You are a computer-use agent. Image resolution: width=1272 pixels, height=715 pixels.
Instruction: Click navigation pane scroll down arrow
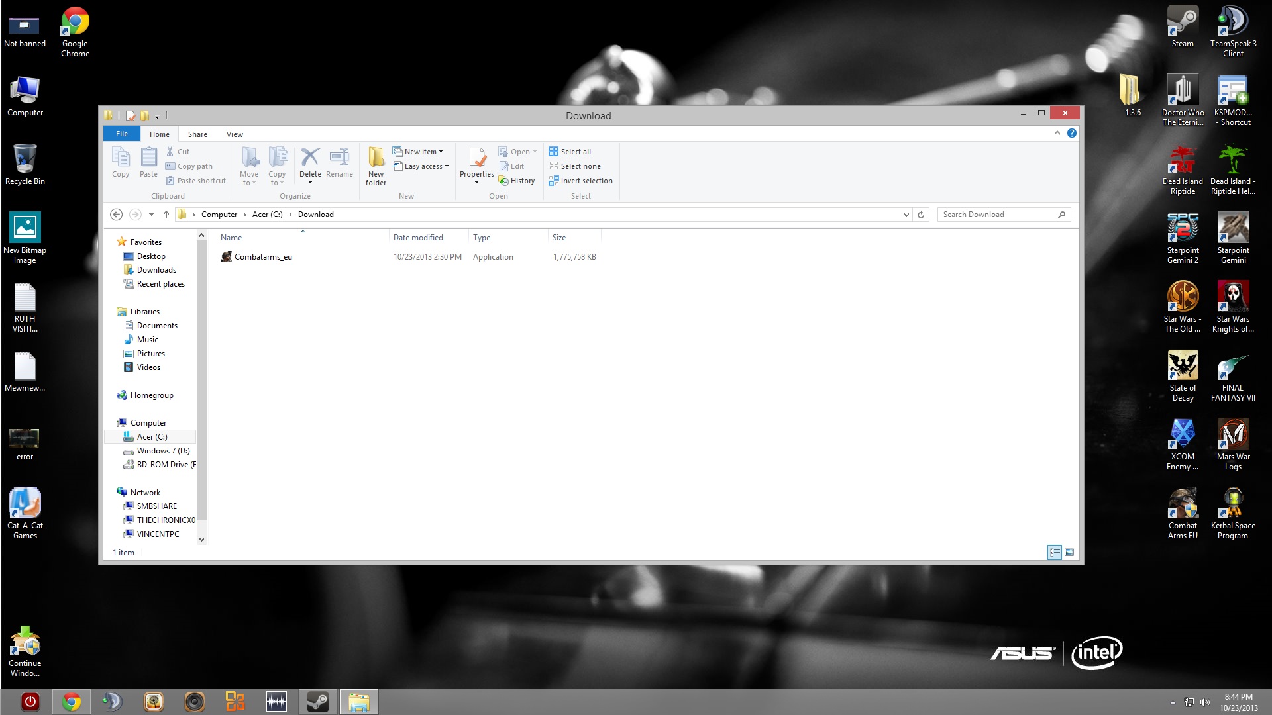pyautogui.click(x=201, y=540)
